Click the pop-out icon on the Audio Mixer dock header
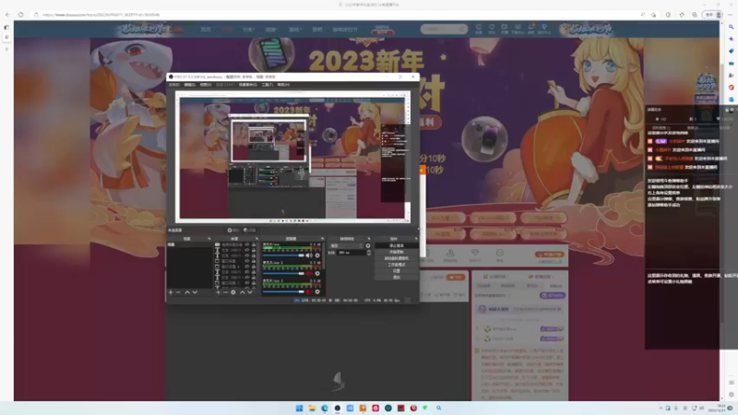The image size is (738, 415). click(x=322, y=239)
